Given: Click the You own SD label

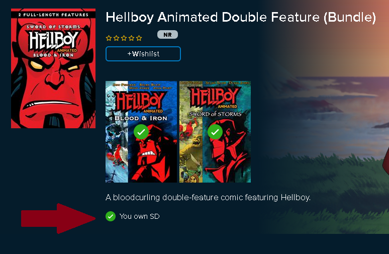Looking at the screenshot, I should click(139, 216).
